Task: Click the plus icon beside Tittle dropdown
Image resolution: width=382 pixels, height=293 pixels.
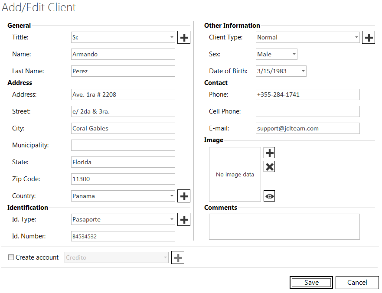Action: click(x=184, y=38)
